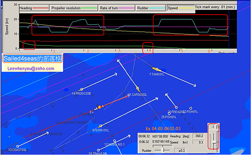251x155 pixels.
Task: Toggle the Speed curve legend
Action: click(x=181, y=8)
